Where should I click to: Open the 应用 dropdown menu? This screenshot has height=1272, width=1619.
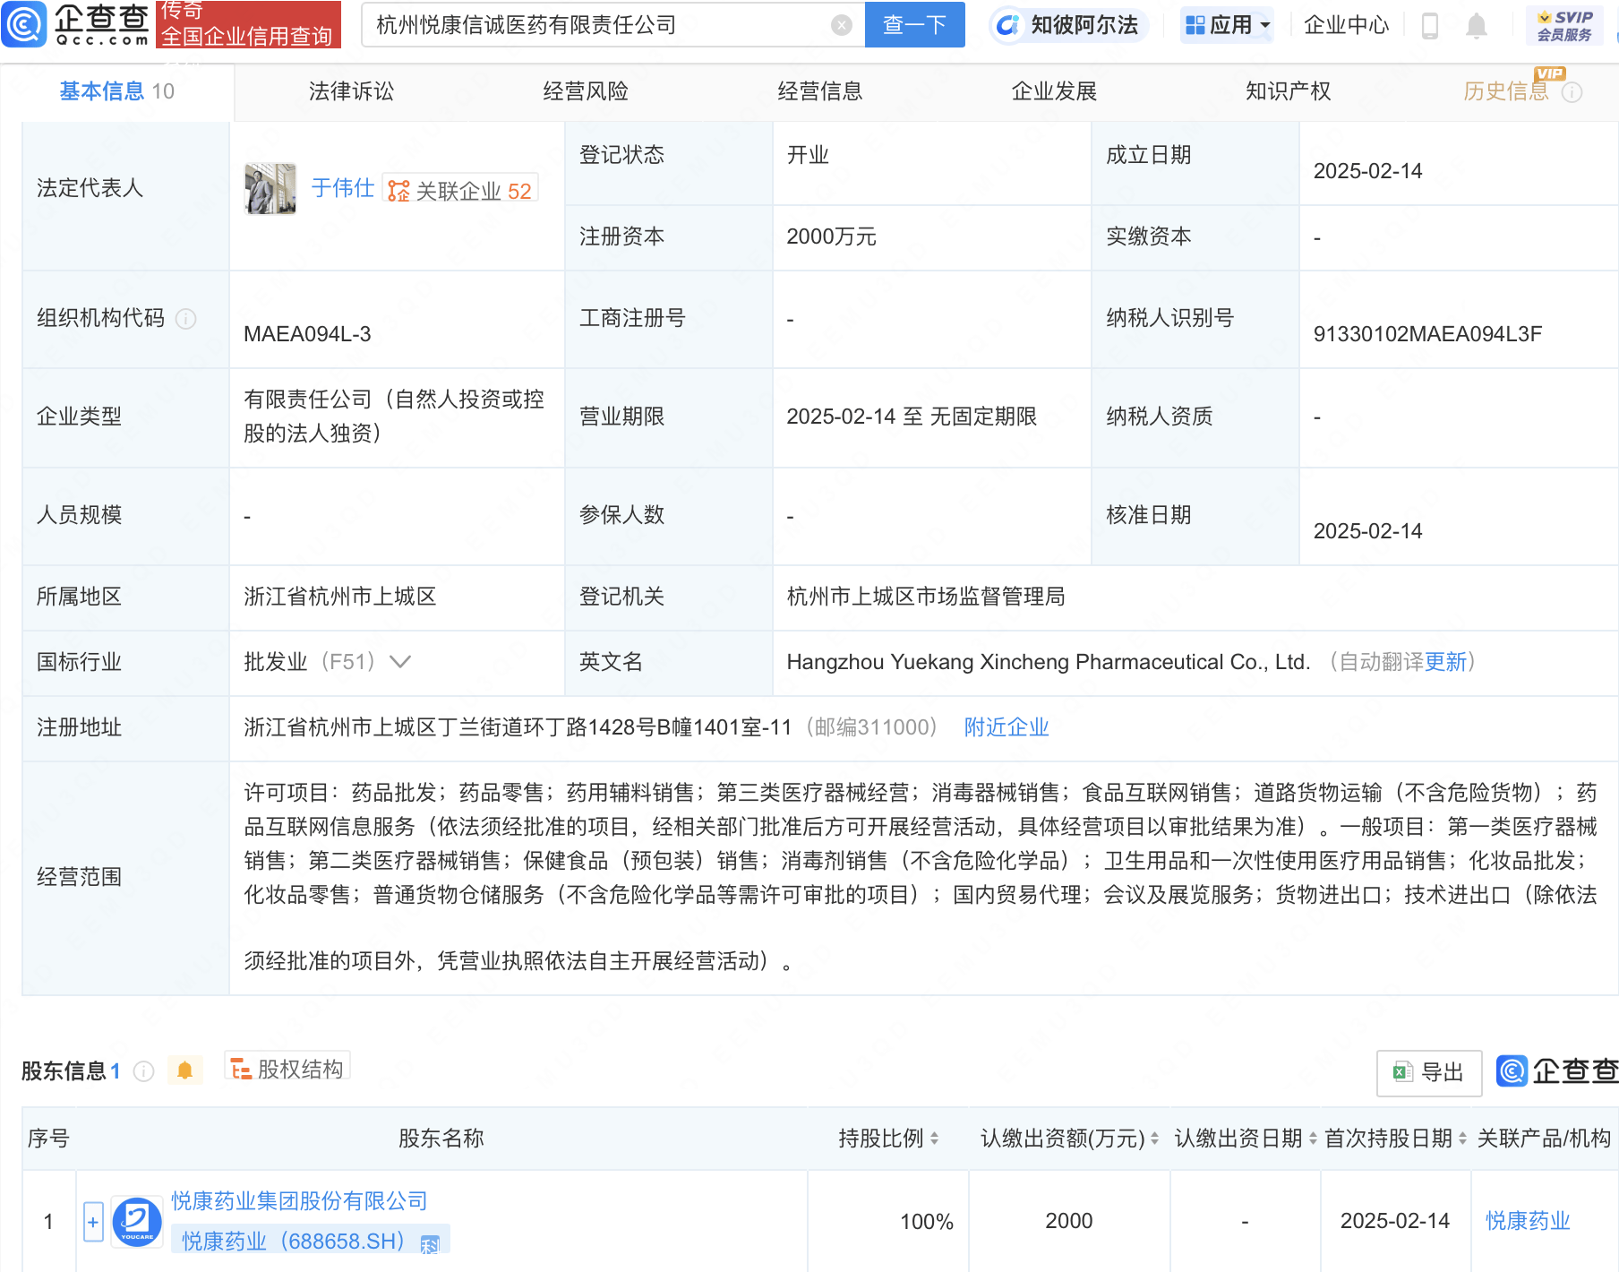pyautogui.click(x=1227, y=25)
